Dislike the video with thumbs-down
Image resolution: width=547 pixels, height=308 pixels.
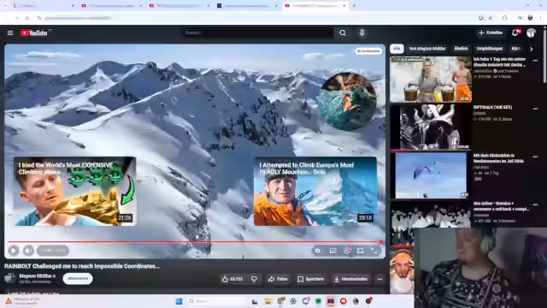click(255, 279)
